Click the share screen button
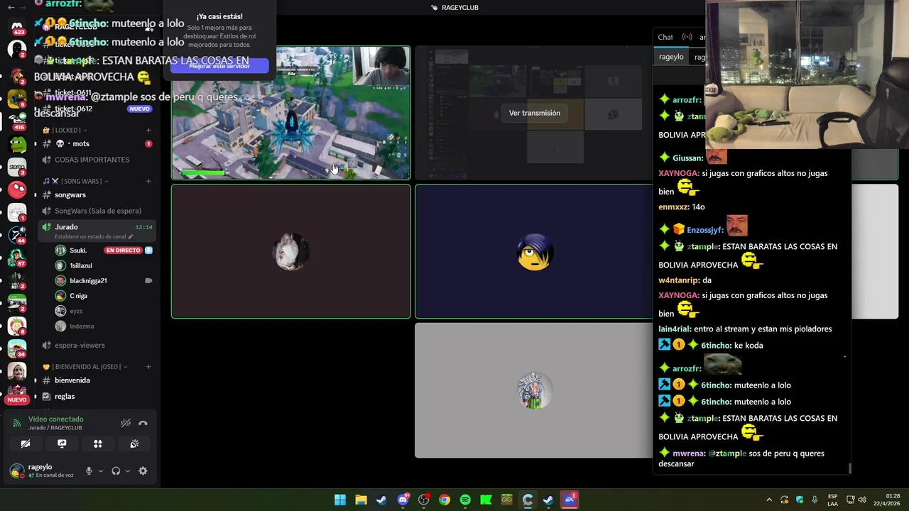The width and height of the screenshot is (909, 511). 62,444
